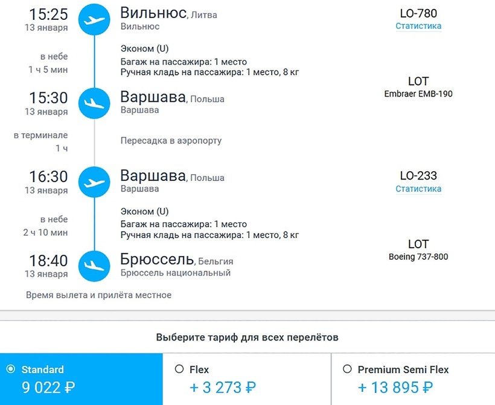The height and width of the screenshot is (405, 495).
Task: Select the Standard fare radio button
Action: coord(10,369)
